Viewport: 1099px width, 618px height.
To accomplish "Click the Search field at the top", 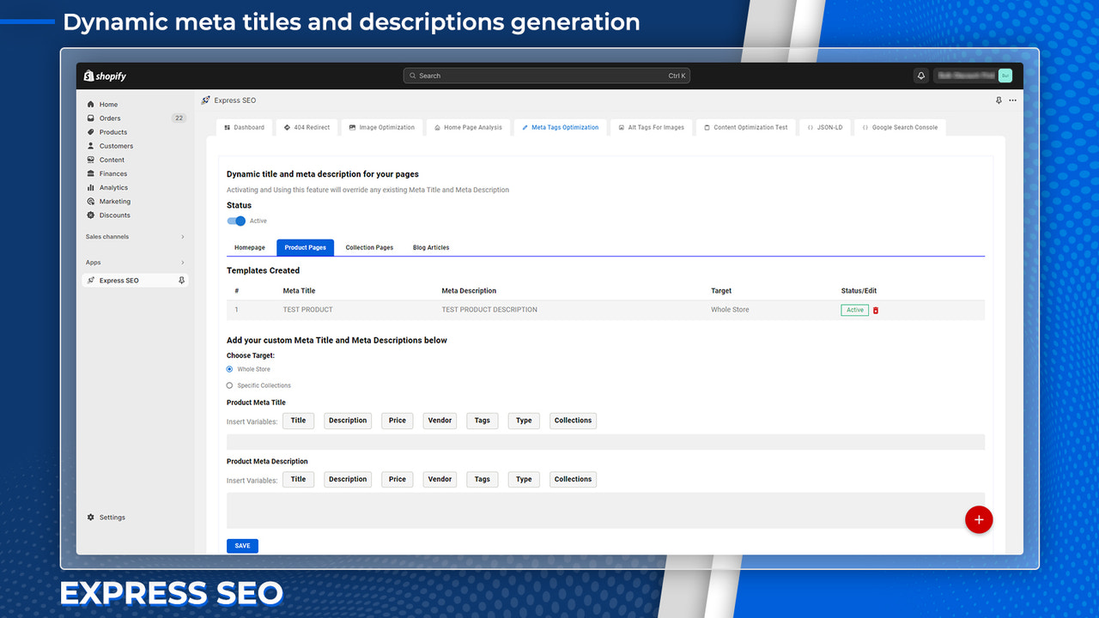I will (x=547, y=76).
